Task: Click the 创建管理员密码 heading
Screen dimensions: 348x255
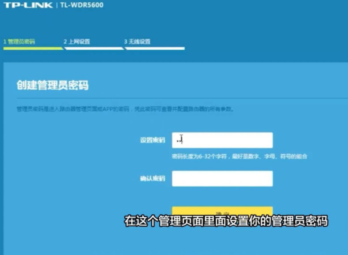Action: pyautogui.click(x=53, y=85)
